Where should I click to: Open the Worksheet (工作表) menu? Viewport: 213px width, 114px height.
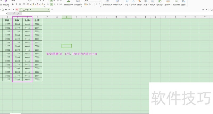tap(168, 3)
